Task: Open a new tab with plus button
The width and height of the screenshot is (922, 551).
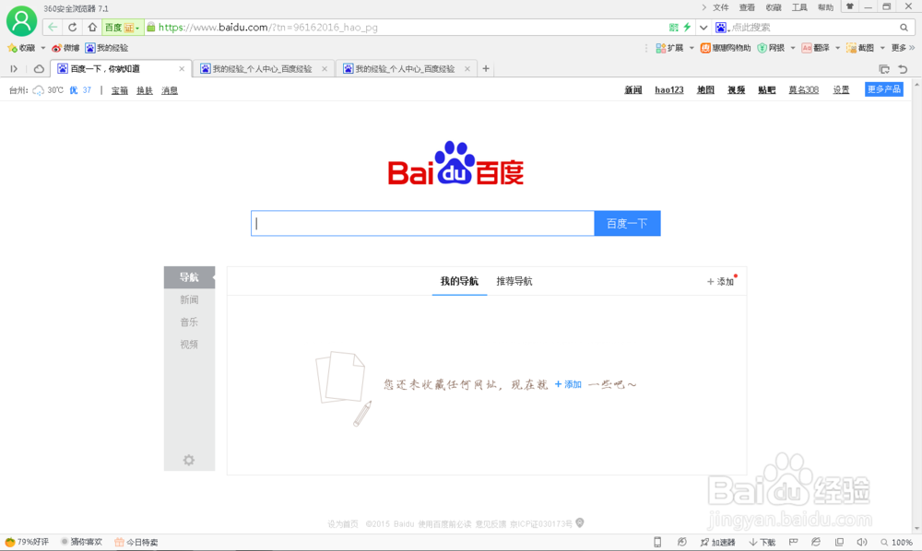Action: click(486, 69)
